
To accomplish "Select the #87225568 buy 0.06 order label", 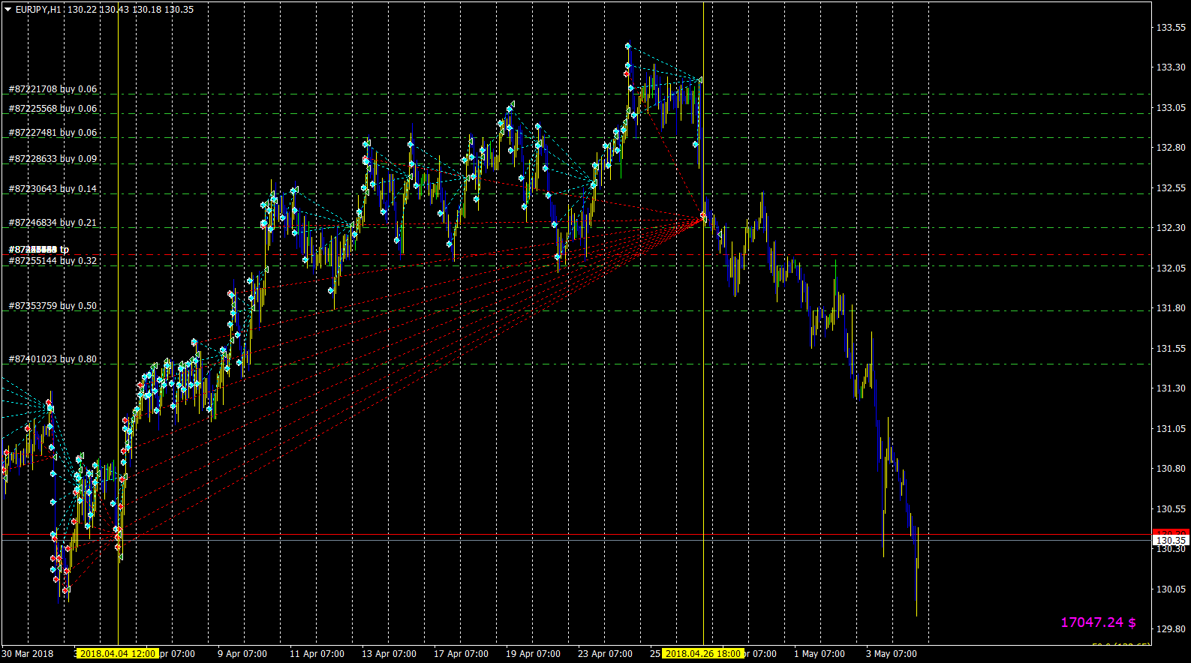I will coord(53,109).
